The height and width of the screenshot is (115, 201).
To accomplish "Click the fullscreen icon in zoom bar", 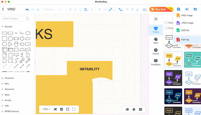I will (74, 109).
